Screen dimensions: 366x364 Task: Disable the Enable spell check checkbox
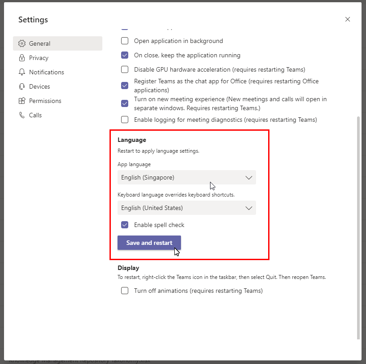(x=125, y=225)
